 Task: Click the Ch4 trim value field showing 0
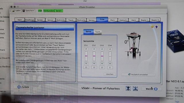pyautogui.click(x=110, y=68)
